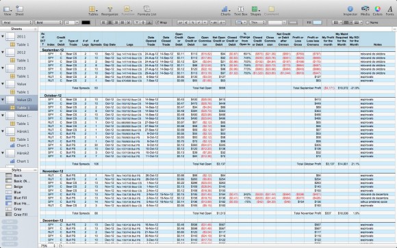Open the 75% zoom level dropdown
This screenshot has height=248, width=397.
point(48,246)
